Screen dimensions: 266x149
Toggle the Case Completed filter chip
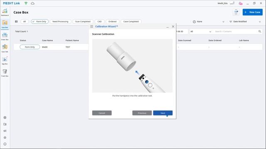(x=131, y=22)
